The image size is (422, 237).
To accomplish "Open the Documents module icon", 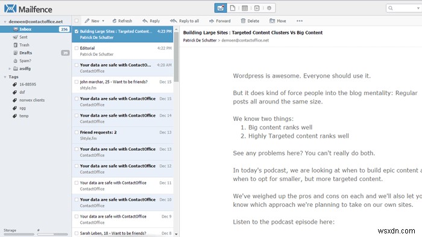I will click(233, 8).
